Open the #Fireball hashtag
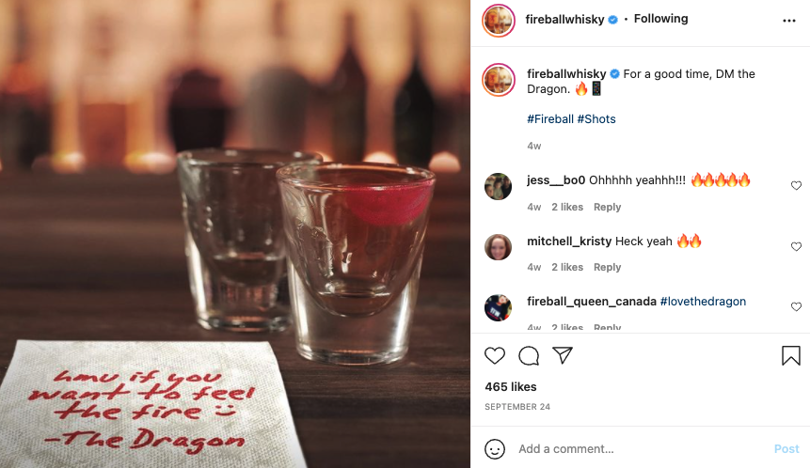This screenshot has width=810, height=468. click(x=550, y=119)
